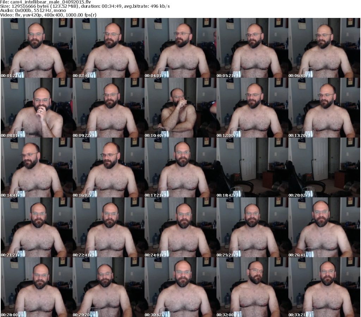361x317 pixels.
Task: Click the file name line ending in .flv
Action: point(45,2)
